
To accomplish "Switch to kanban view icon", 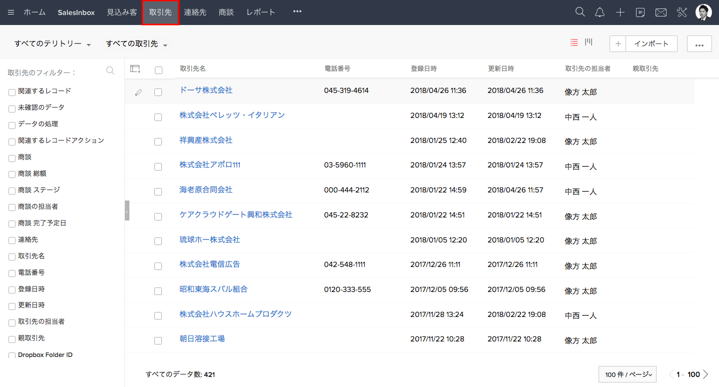I will click(x=589, y=42).
